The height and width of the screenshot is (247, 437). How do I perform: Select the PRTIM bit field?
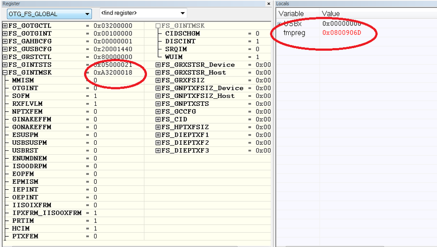[23, 220]
